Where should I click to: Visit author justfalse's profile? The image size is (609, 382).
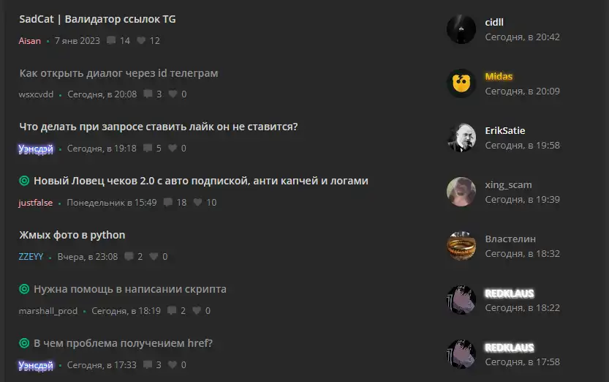tap(35, 203)
